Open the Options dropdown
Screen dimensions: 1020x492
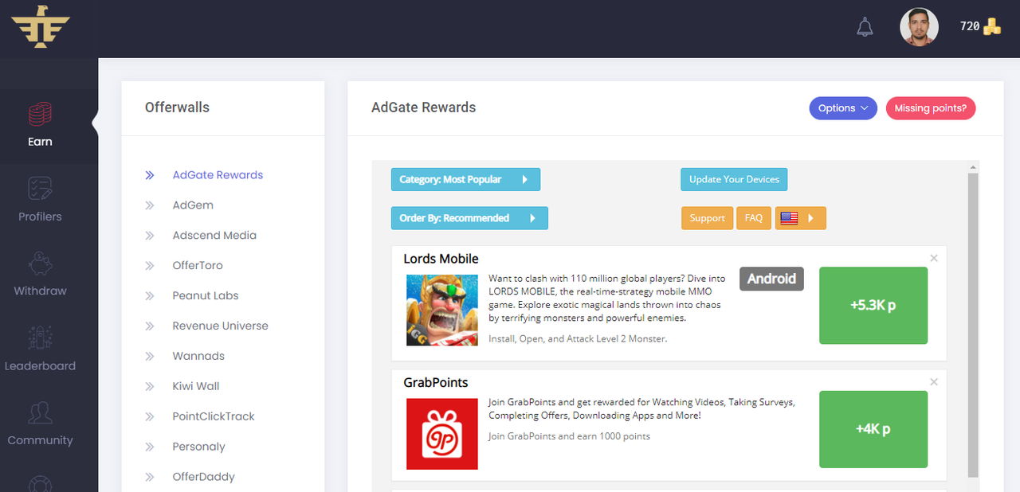tap(843, 108)
